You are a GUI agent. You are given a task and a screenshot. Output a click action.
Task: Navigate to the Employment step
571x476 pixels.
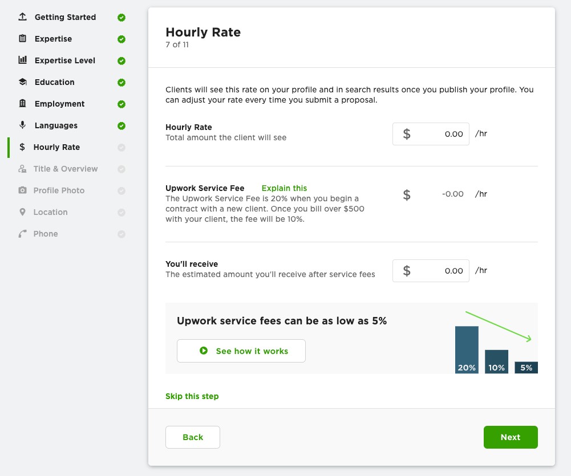(x=60, y=103)
